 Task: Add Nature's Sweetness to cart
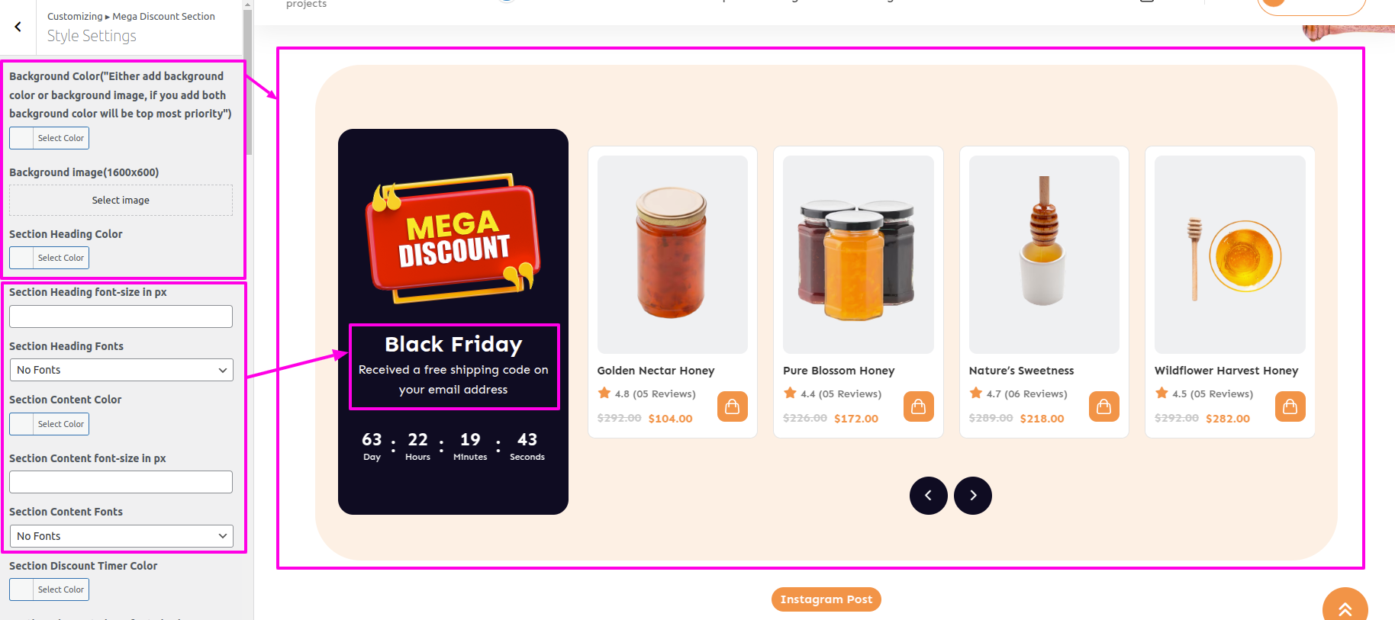(1103, 406)
